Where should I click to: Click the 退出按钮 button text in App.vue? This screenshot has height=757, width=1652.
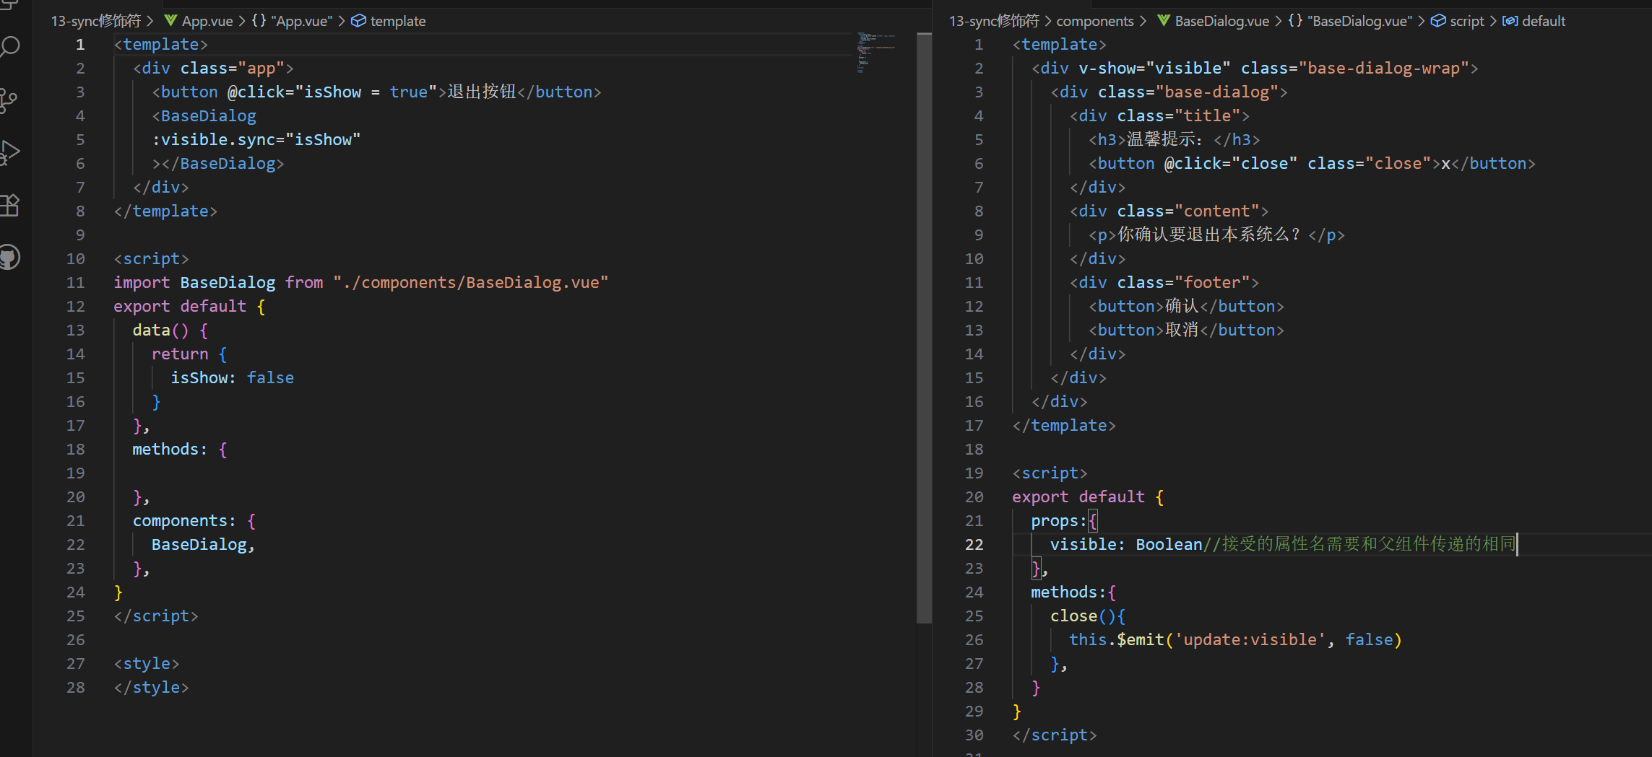482,92
